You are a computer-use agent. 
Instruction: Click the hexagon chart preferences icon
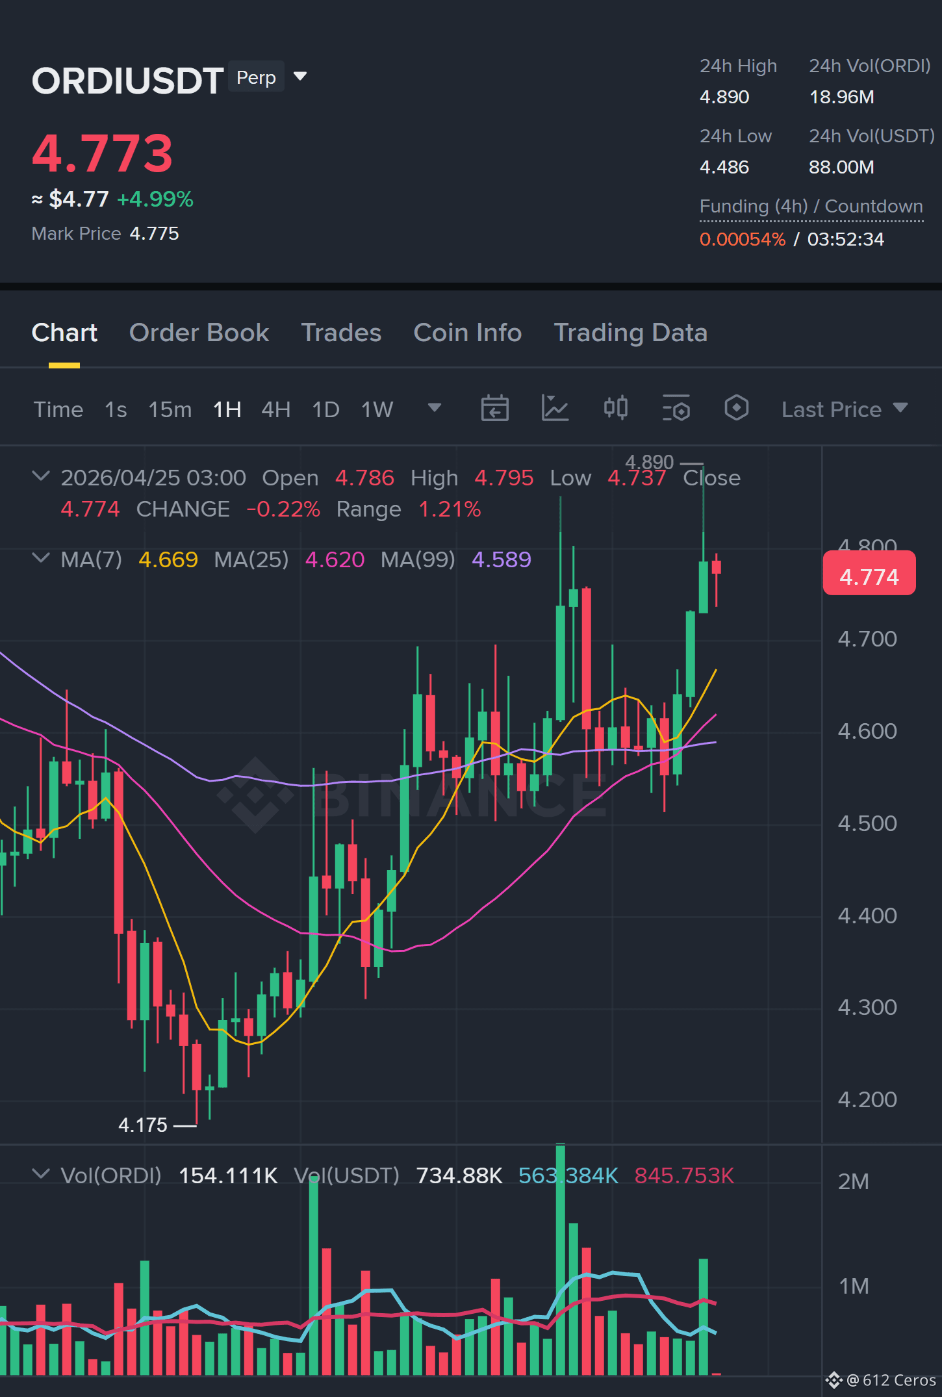pyautogui.click(x=736, y=408)
